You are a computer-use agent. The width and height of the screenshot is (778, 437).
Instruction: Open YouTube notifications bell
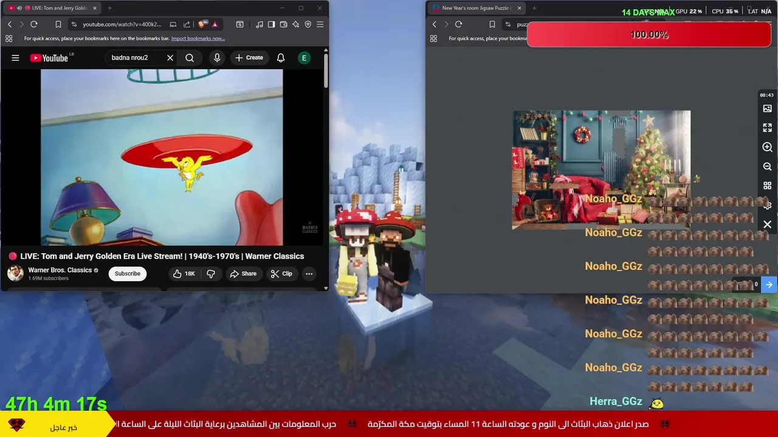[x=281, y=58]
